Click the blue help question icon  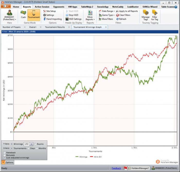(x=176, y=7)
